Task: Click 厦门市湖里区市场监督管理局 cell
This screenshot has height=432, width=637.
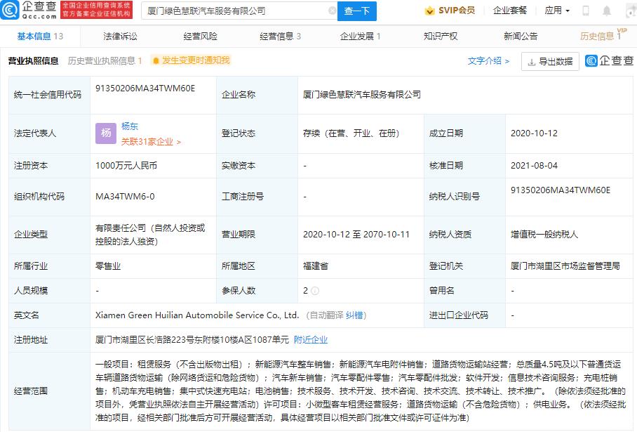Action: [x=565, y=266]
